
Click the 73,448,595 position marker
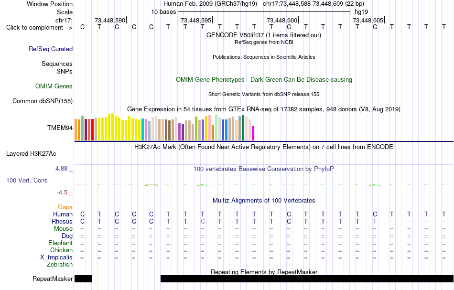[x=196, y=20]
